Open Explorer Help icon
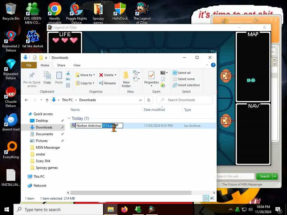Image resolution: width=287 pixels, height=215 pixels. pos(213,65)
